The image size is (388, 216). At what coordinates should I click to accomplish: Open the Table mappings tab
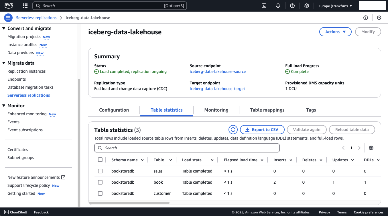(x=267, y=110)
